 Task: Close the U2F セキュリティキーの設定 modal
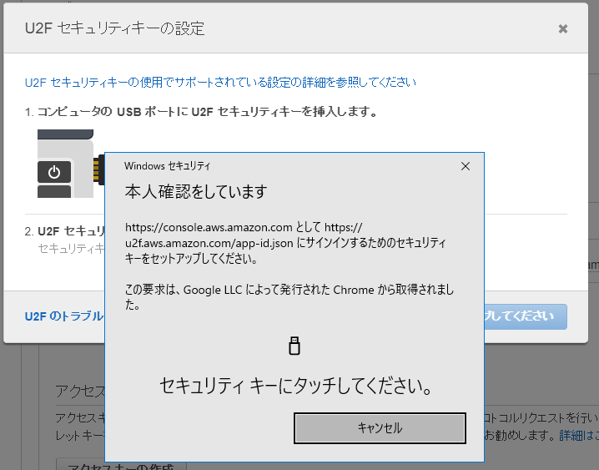click(562, 28)
